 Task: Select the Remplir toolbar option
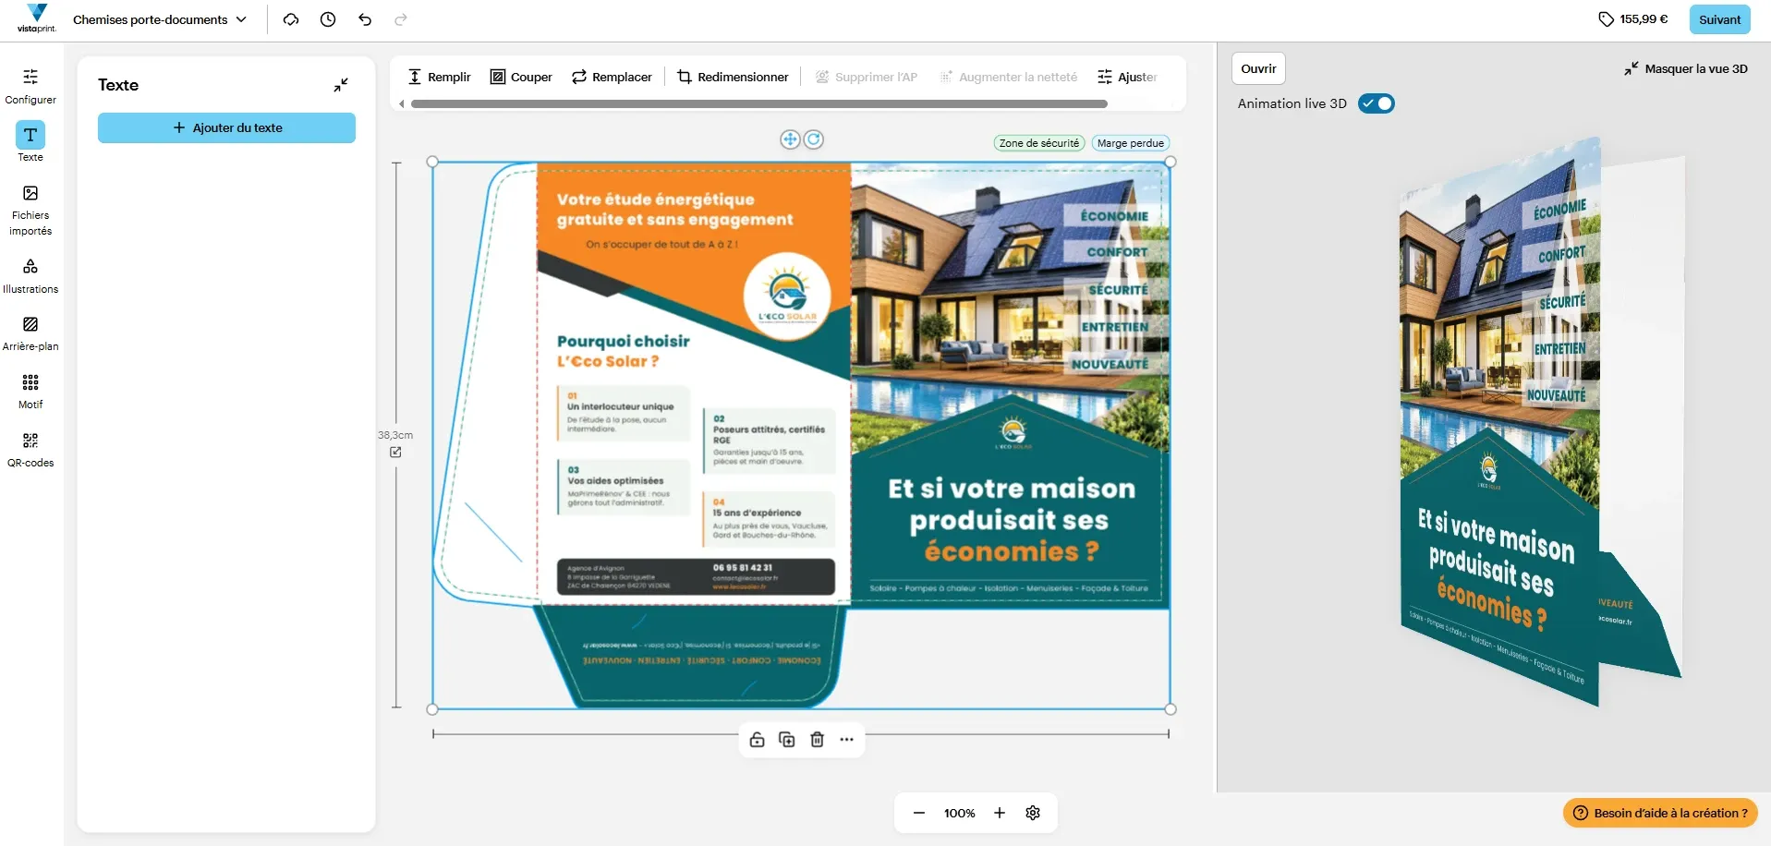point(440,77)
